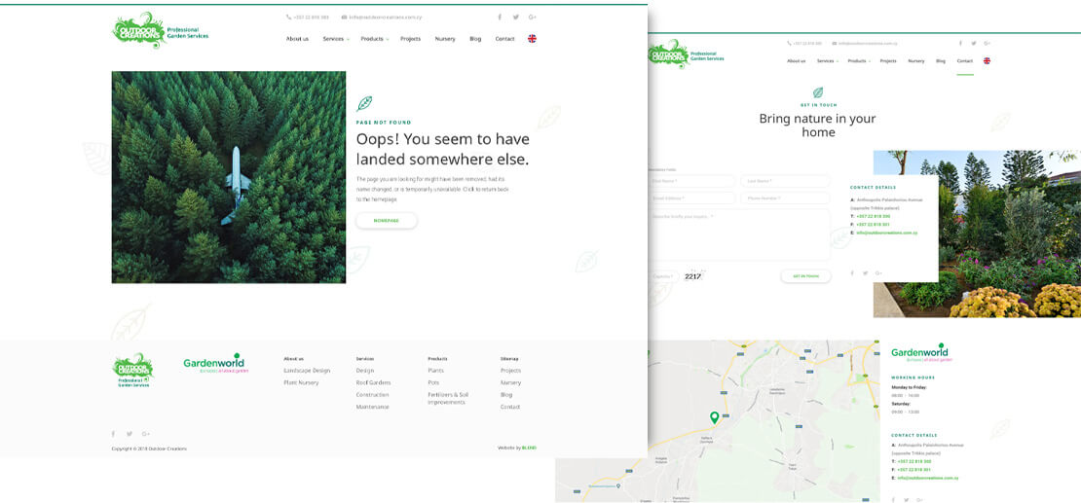Click the Gardenworld logo in 404 page footer
Screen dimensions: 1081x503
click(x=216, y=363)
